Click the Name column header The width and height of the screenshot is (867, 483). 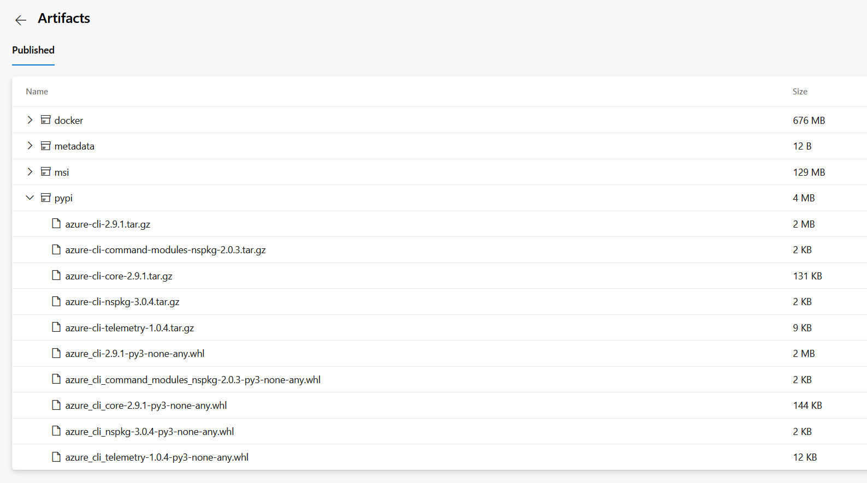point(37,92)
